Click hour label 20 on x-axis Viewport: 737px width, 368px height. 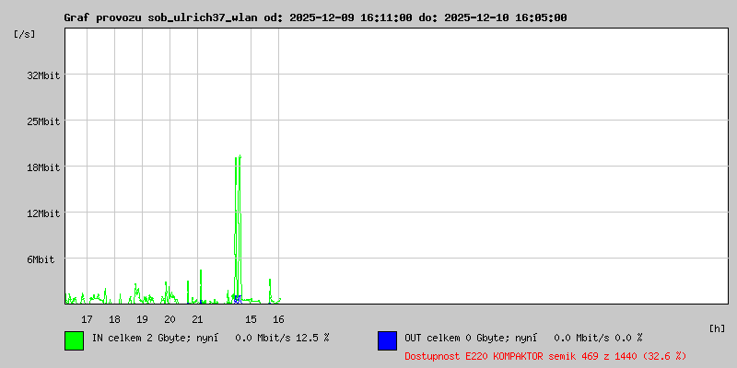click(170, 319)
